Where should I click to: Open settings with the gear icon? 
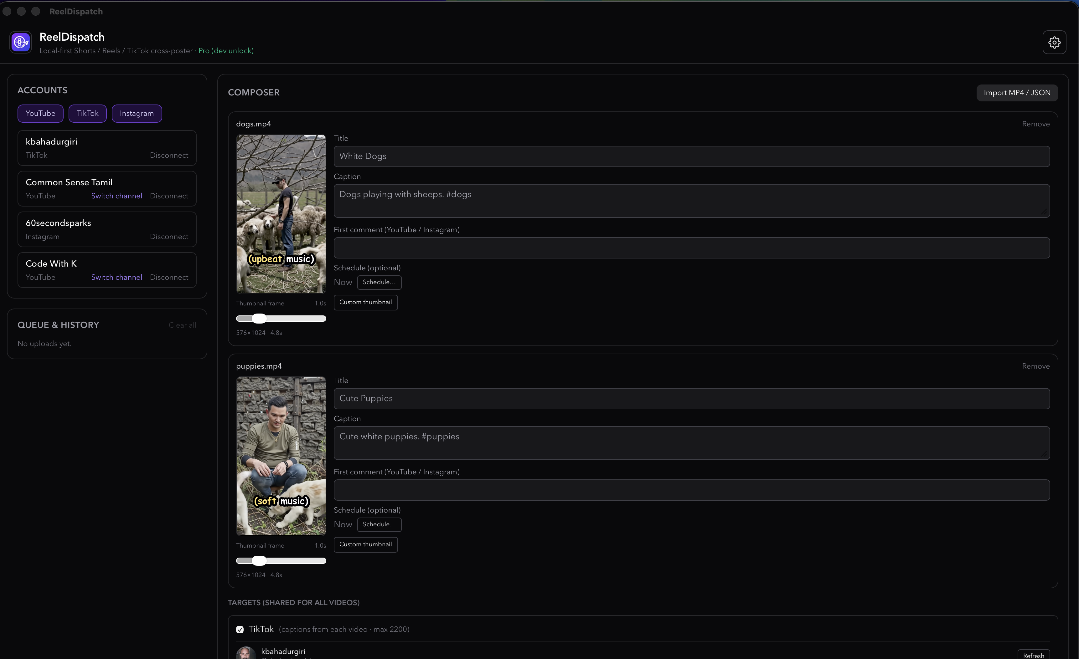pyautogui.click(x=1054, y=43)
